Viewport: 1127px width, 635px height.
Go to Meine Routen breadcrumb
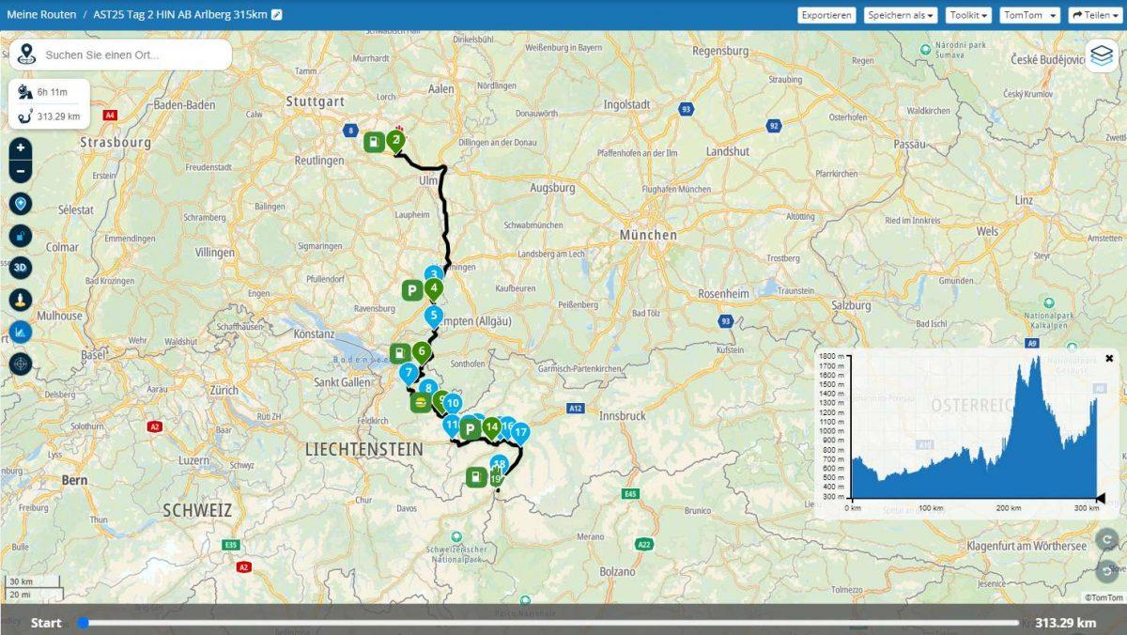tap(42, 15)
